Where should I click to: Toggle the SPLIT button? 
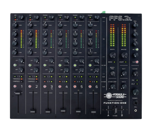137,84
